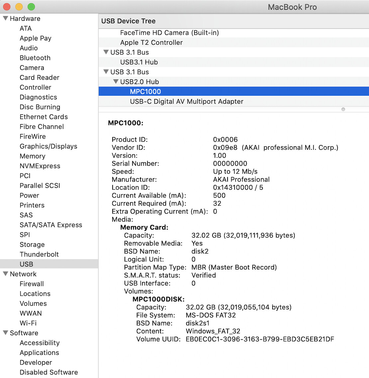Image resolution: width=369 pixels, height=378 pixels.
Task: Select USB-C Digital AV Multiport Adapter
Action: coord(186,101)
